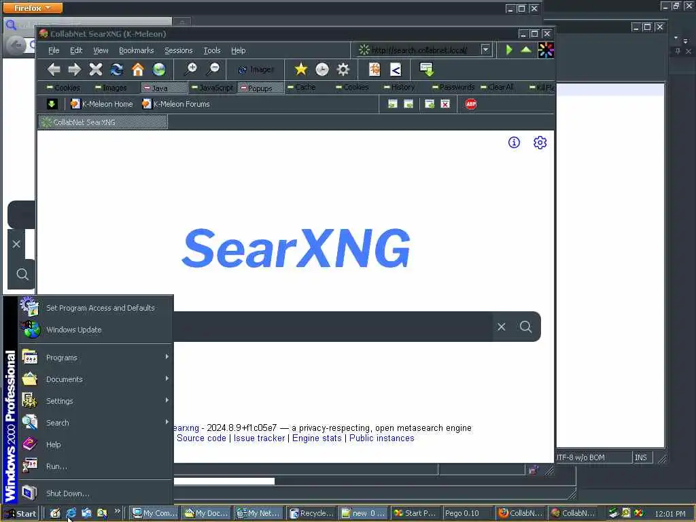Open the Help menu in K-Meleon
The image size is (696, 522).
pyautogui.click(x=239, y=50)
